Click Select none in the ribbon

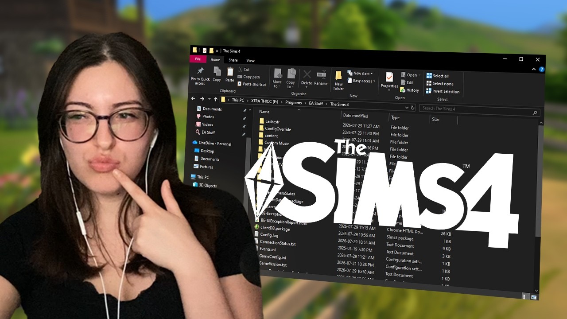point(440,84)
